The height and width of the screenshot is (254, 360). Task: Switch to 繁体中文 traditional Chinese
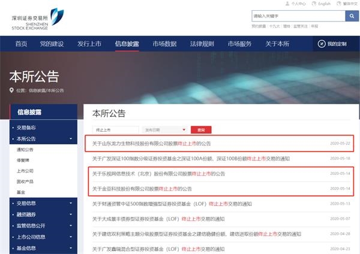click(350, 4)
